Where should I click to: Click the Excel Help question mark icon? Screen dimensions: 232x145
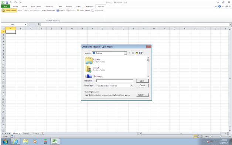(x=219, y=6)
